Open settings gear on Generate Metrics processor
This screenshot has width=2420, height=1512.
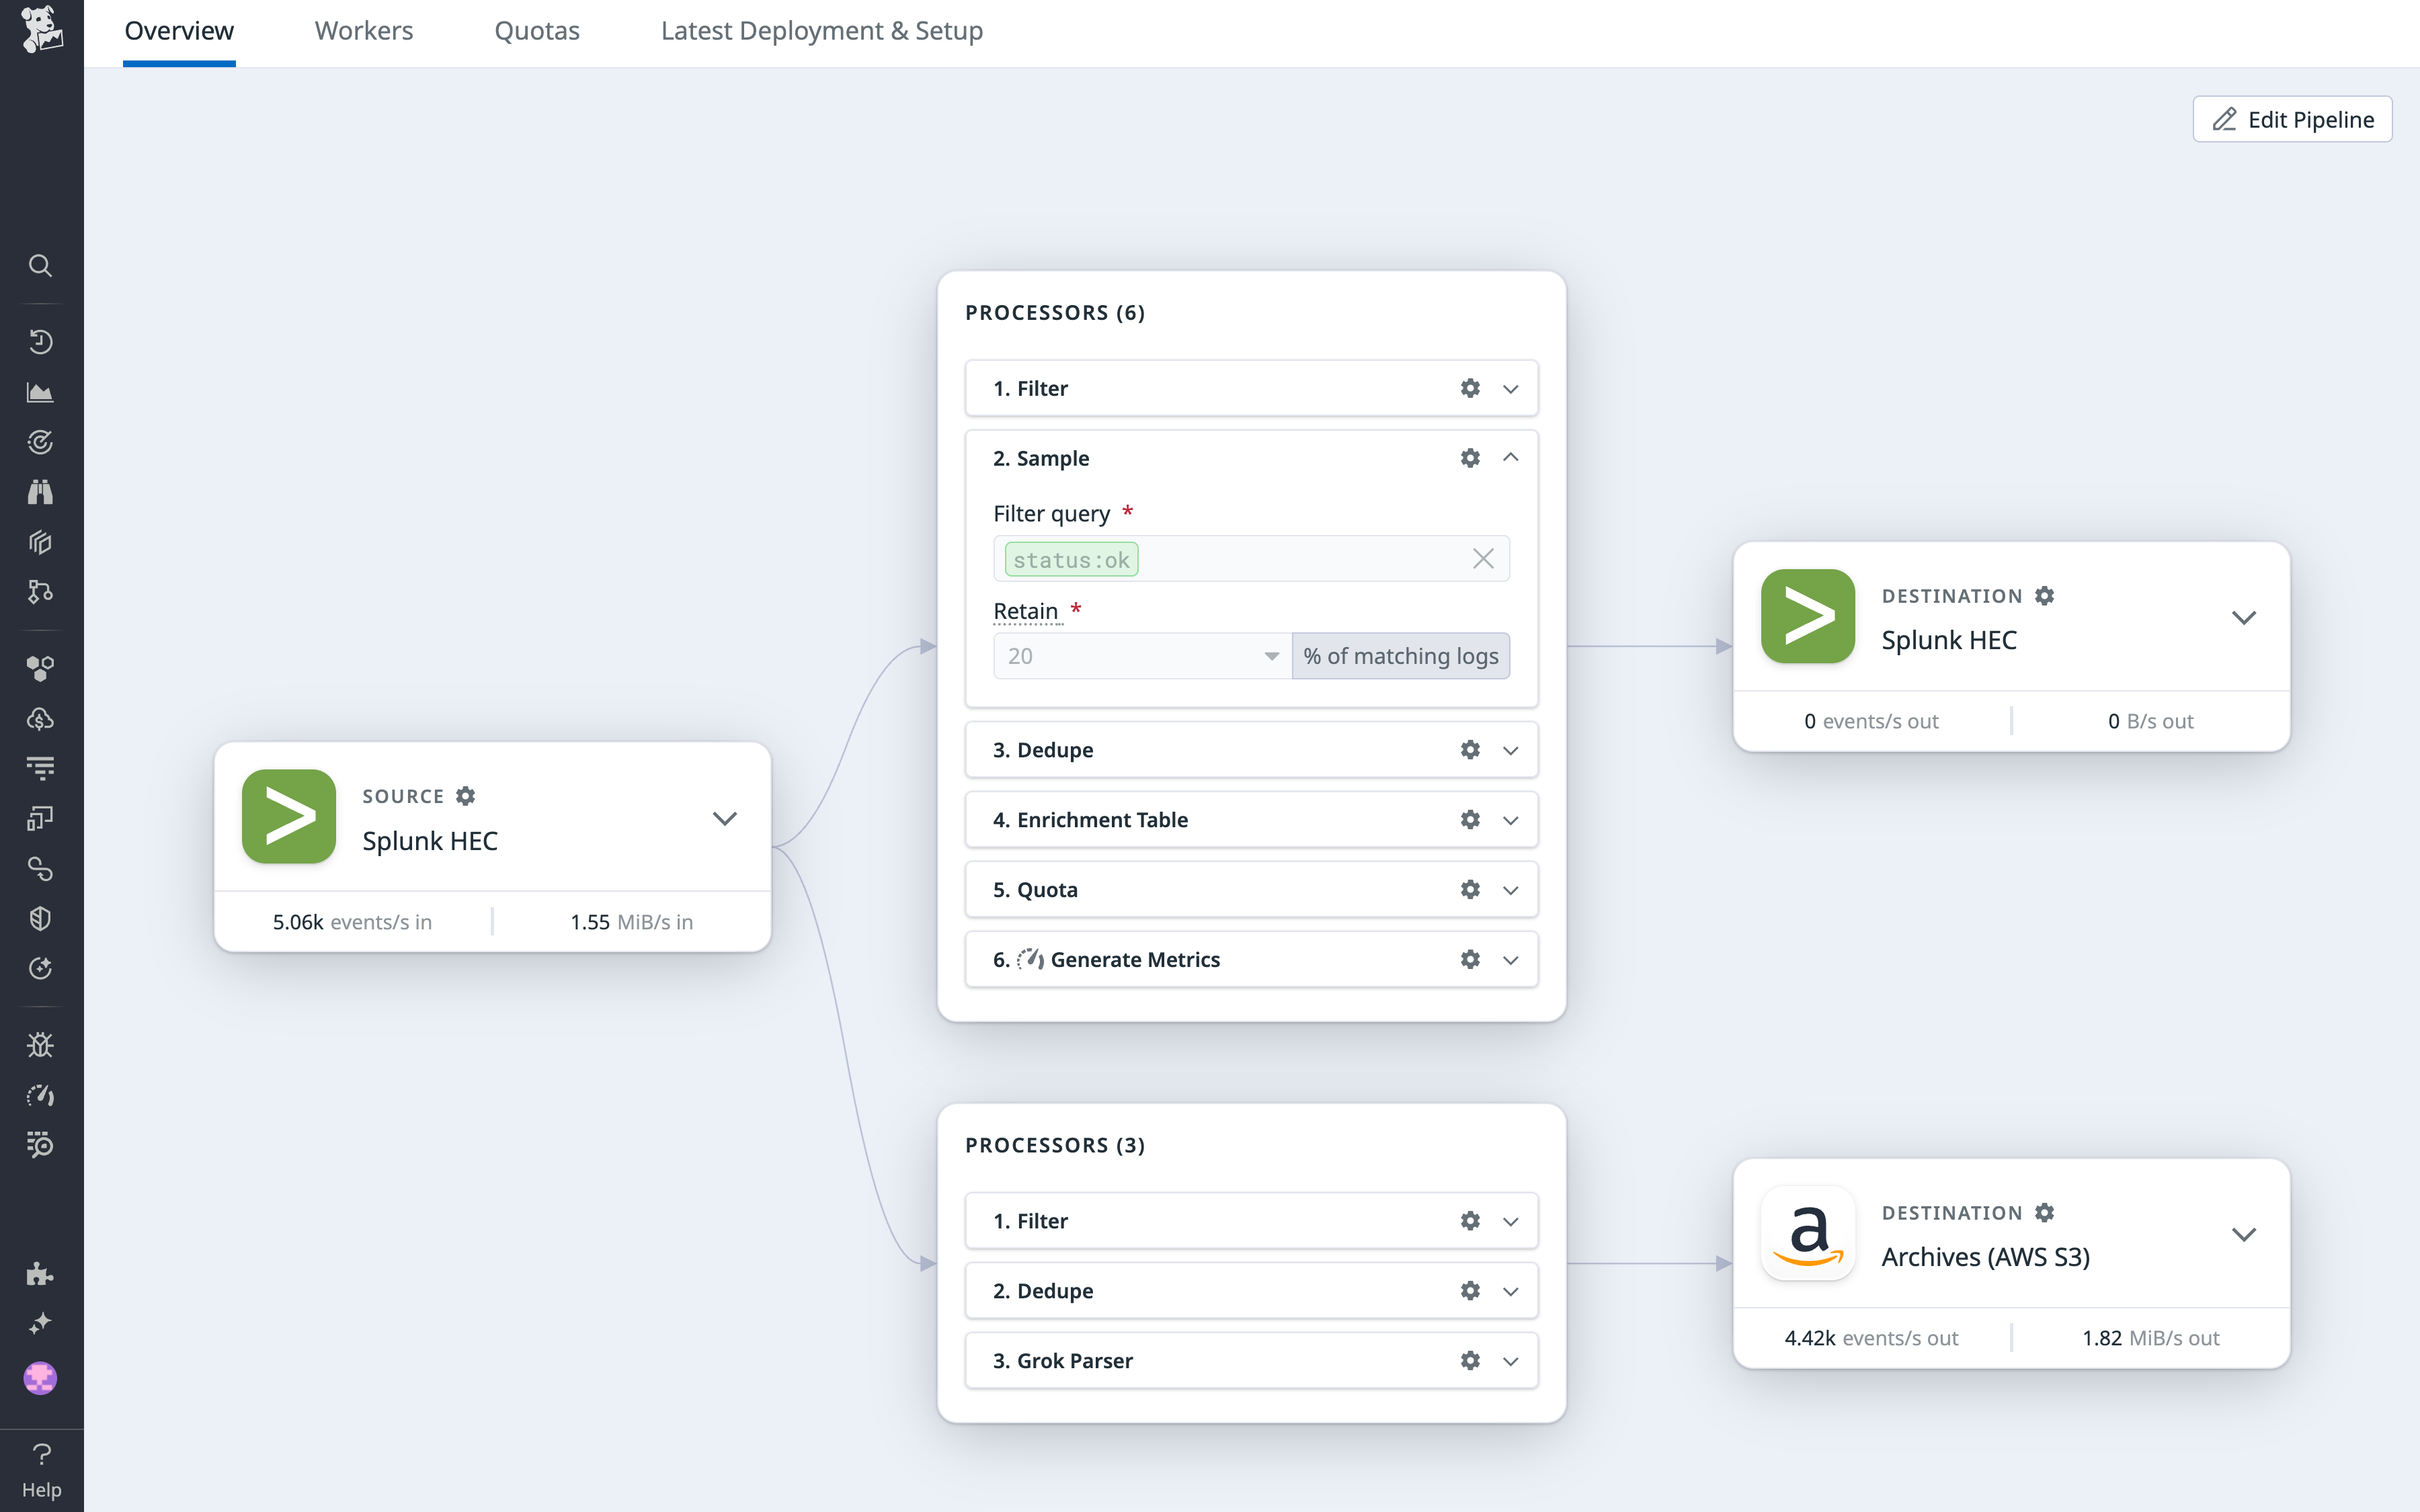[x=1469, y=959]
